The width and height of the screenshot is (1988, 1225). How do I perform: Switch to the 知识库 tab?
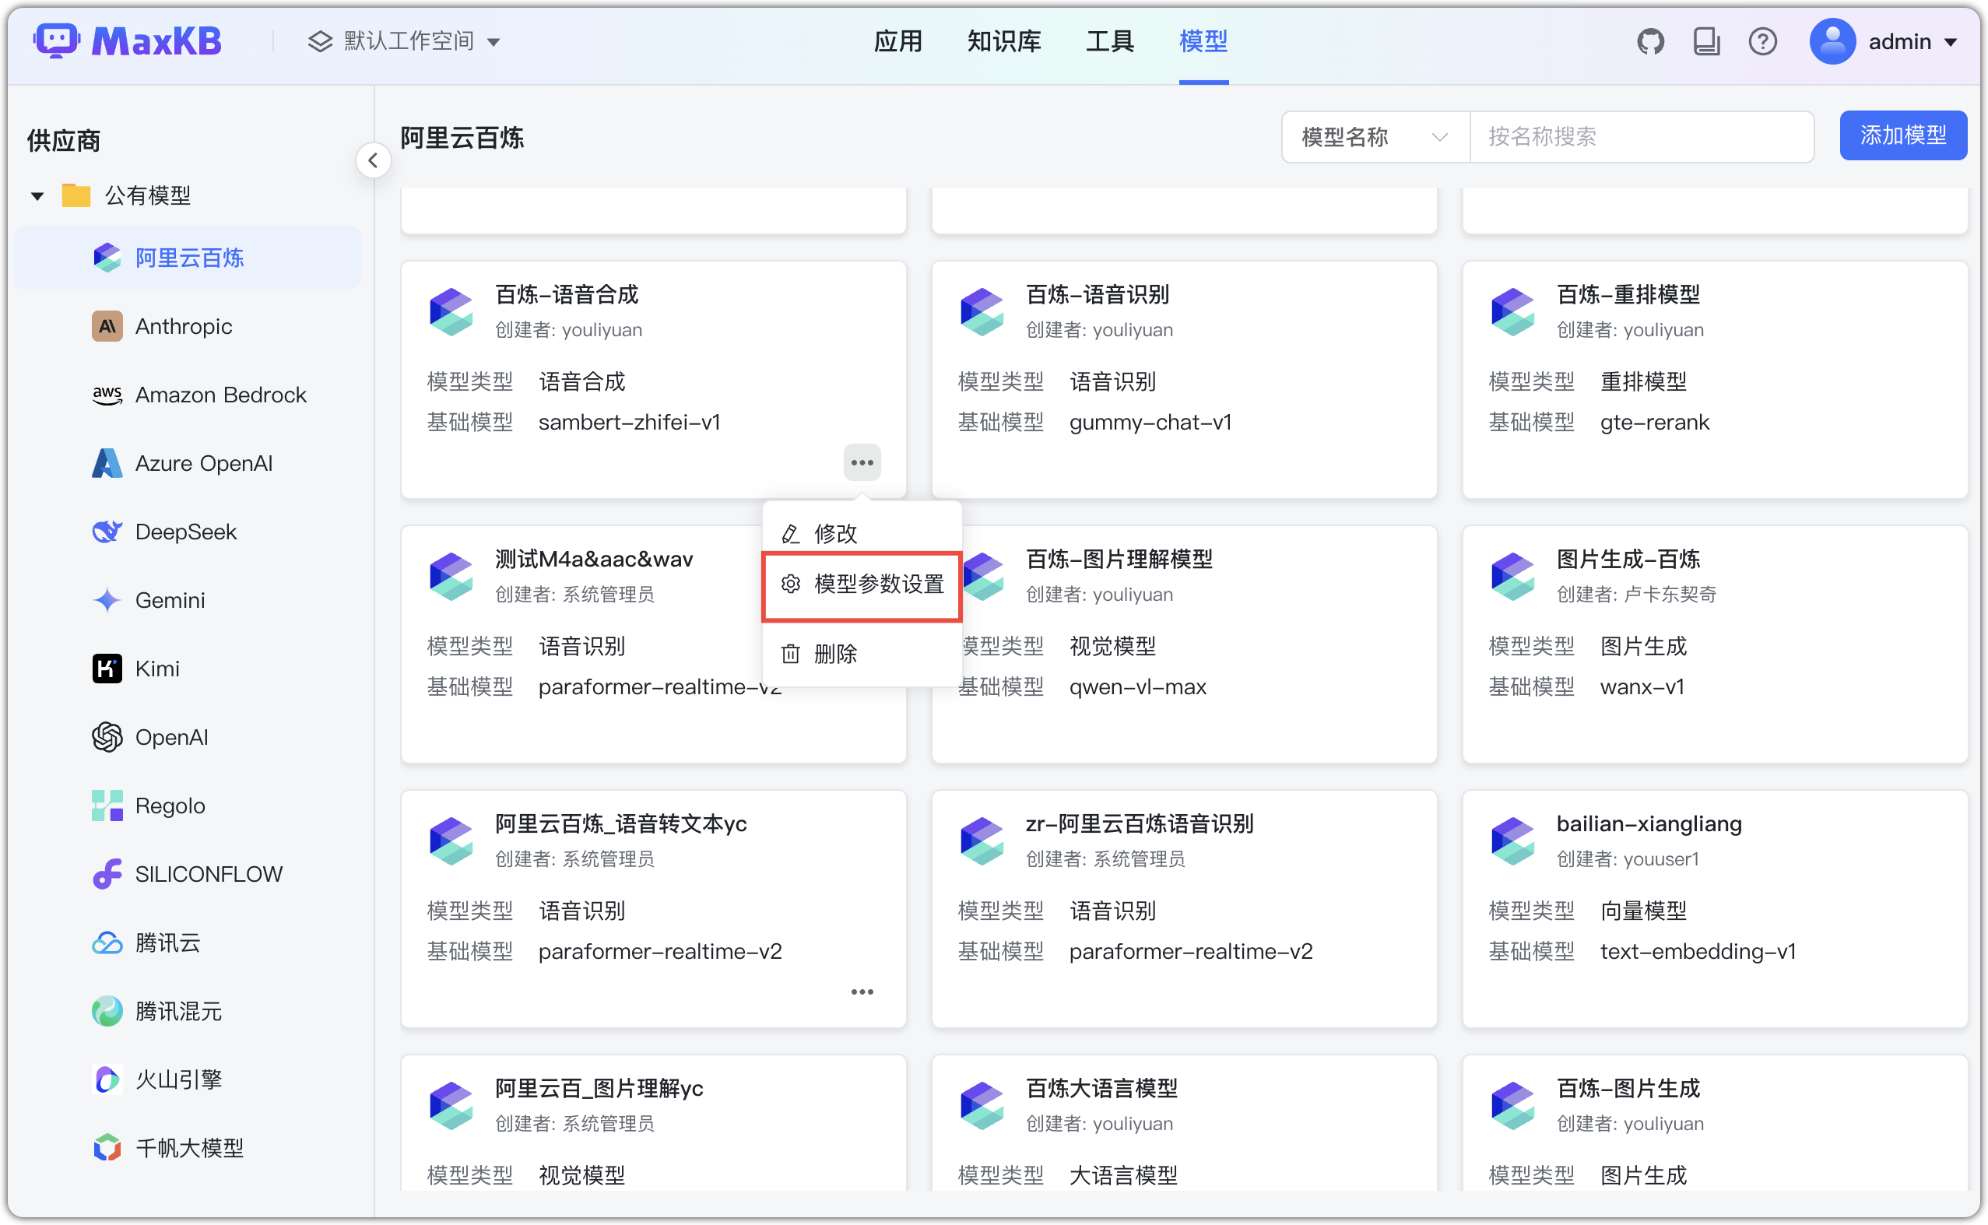[x=1003, y=41]
